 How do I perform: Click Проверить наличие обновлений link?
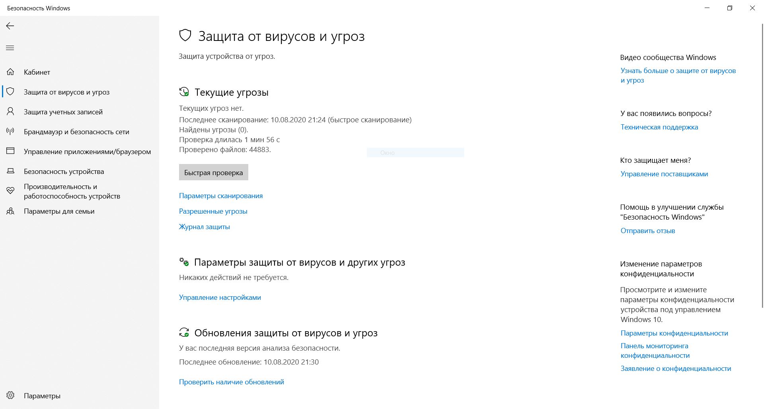(232, 382)
